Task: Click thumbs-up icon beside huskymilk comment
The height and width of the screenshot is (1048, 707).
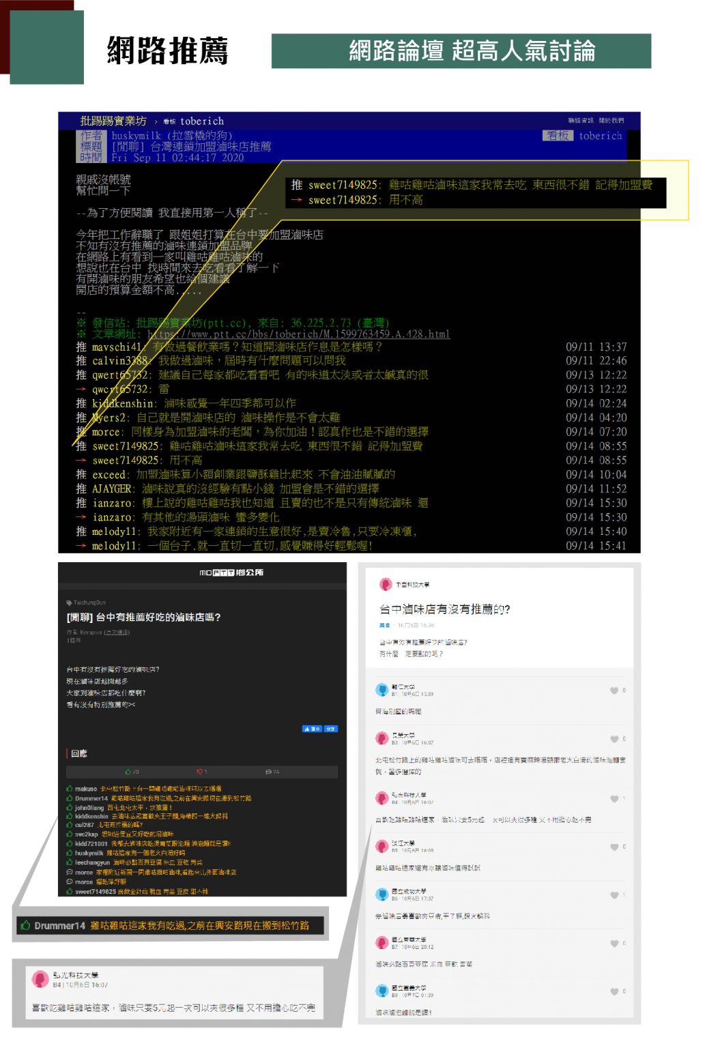Action: click(70, 853)
